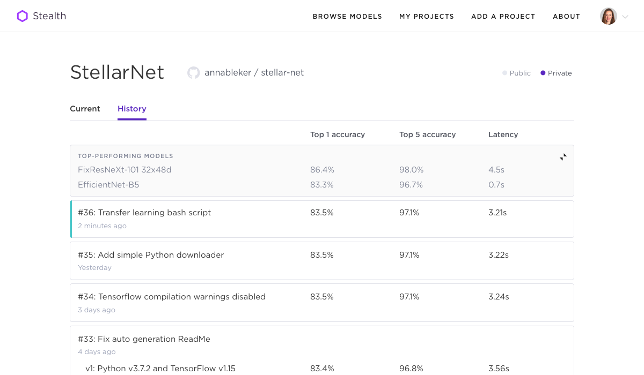The height and width of the screenshot is (375, 644).
Task: Click Add a Project link
Action: point(503,17)
